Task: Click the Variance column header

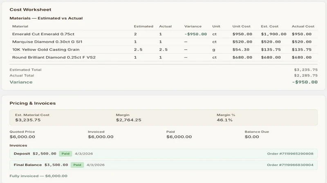Action: tap(193, 26)
